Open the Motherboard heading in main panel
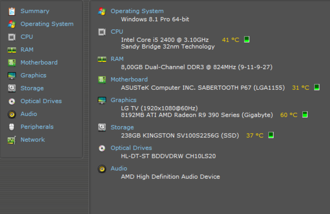The image size is (330, 214). (129, 80)
